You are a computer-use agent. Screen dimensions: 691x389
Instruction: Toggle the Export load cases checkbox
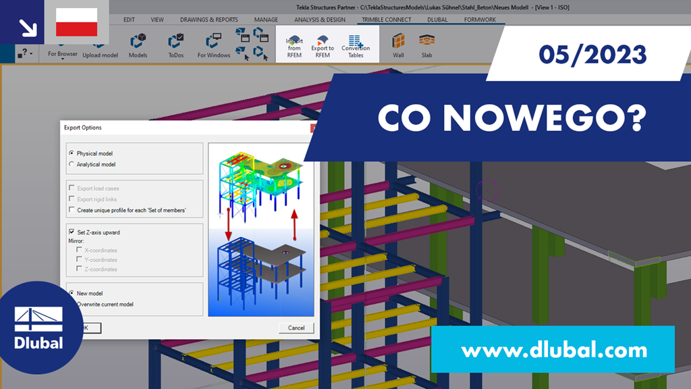pos(72,188)
